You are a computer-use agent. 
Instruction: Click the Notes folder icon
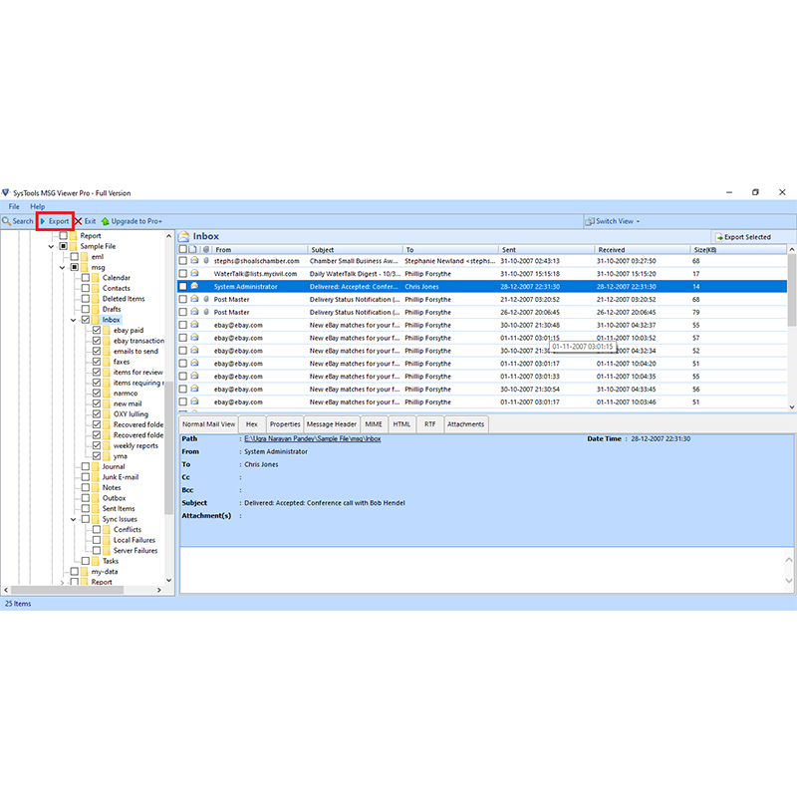pos(96,487)
